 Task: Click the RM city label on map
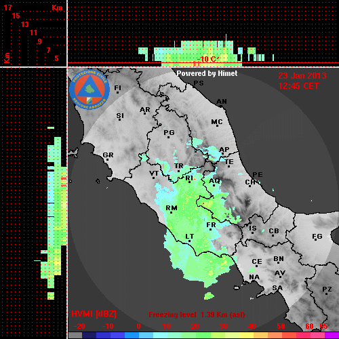[x=172, y=207]
